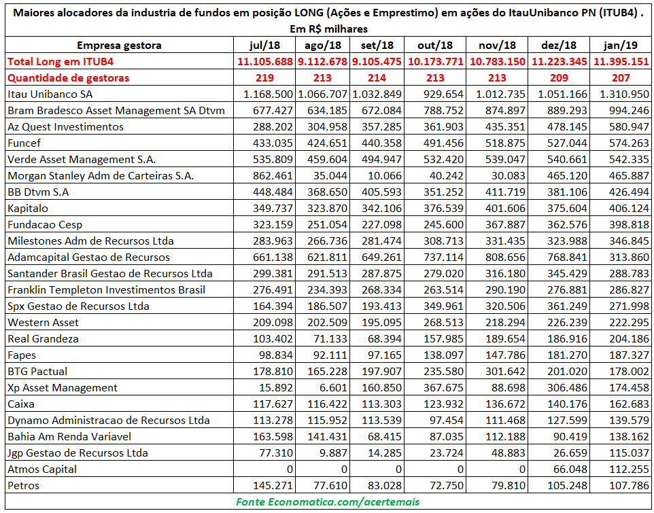654x513 pixels.
Task: Select Verde Asset Management S.A. row name
Action: [x=82, y=160]
